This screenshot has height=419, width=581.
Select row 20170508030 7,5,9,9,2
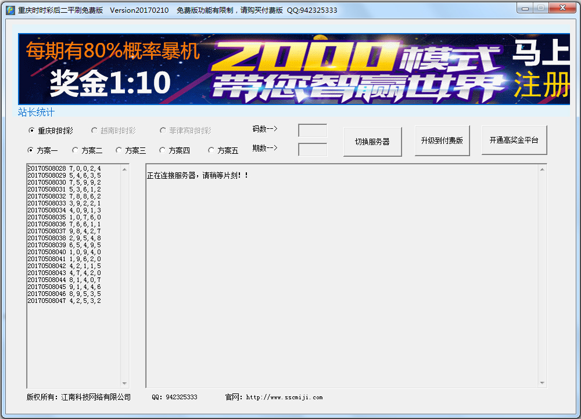coord(64,182)
